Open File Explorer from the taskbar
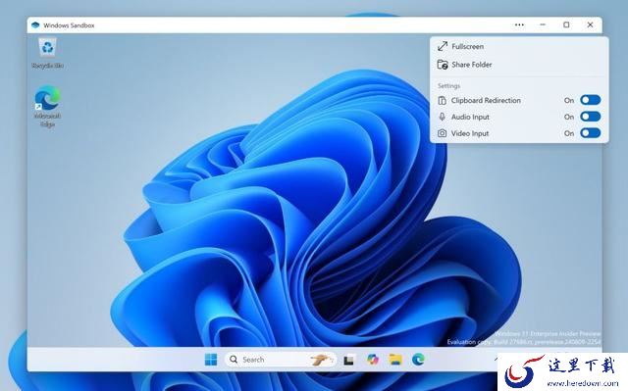Viewport: 628px width, 391px height. click(395, 360)
